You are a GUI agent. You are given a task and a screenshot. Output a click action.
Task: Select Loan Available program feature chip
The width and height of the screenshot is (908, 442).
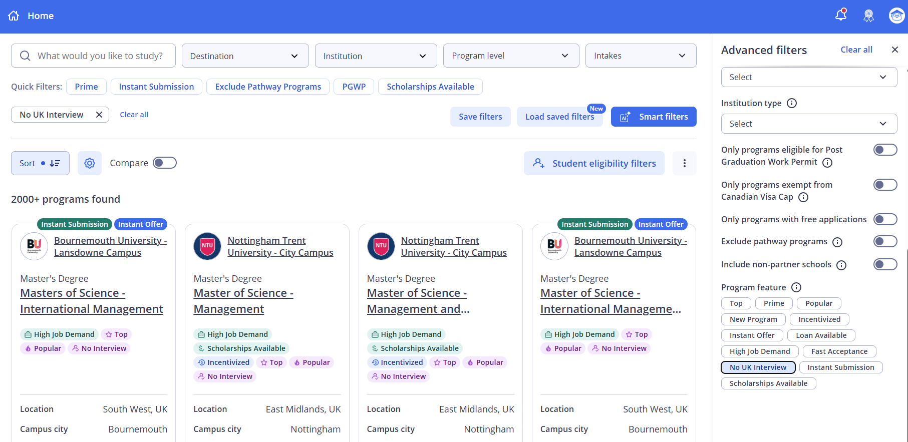coord(821,335)
